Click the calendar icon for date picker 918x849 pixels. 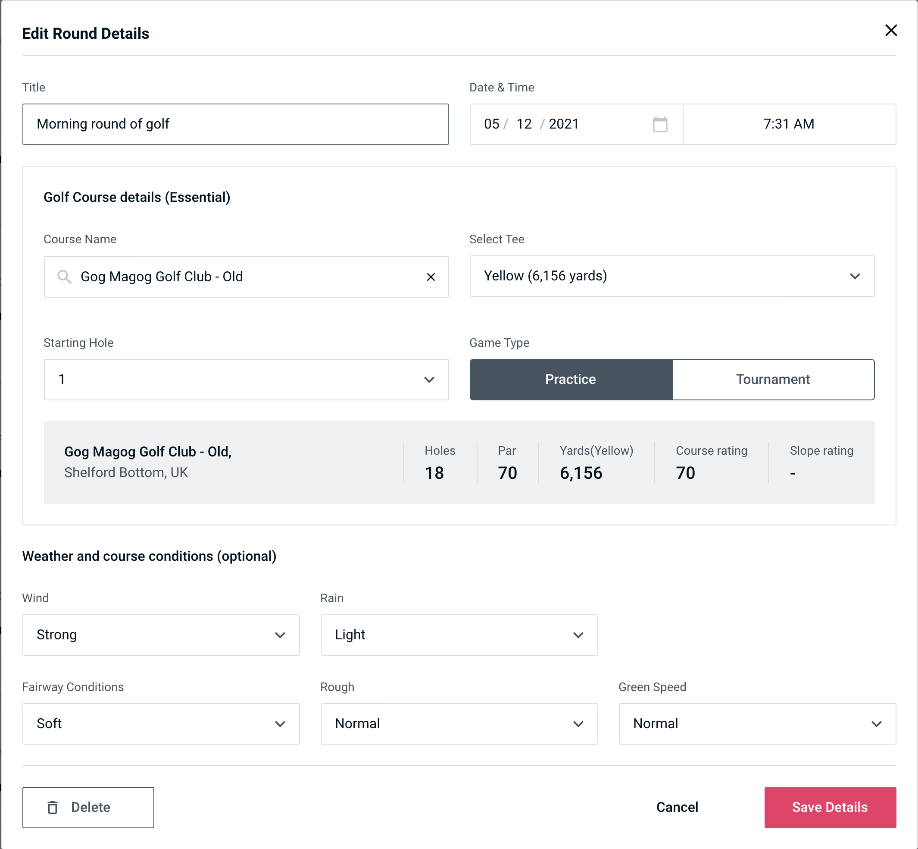coord(661,124)
